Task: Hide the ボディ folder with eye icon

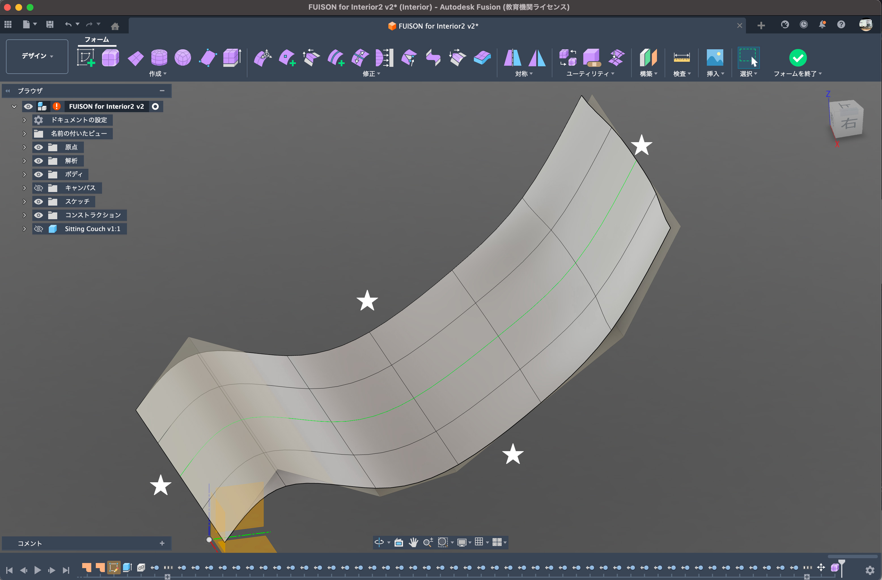Action: click(39, 174)
